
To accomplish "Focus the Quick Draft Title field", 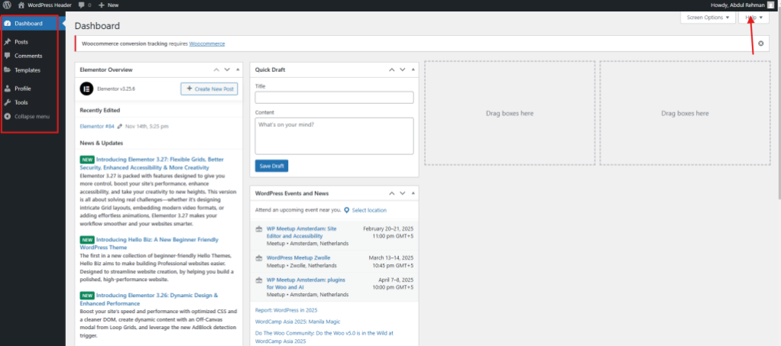I will click(334, 98).
